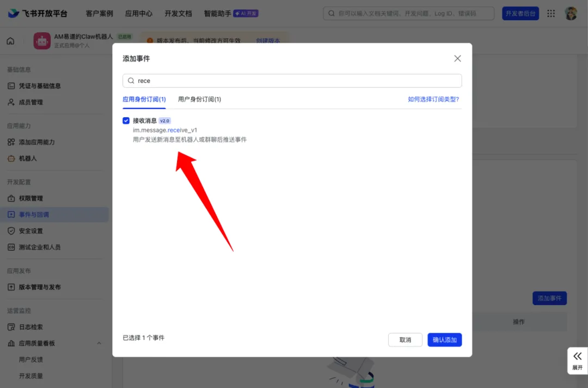The width and height of the screenshot is (588, 388).
Task: Click the Claw robot app icon
Action: pos(42,41)
